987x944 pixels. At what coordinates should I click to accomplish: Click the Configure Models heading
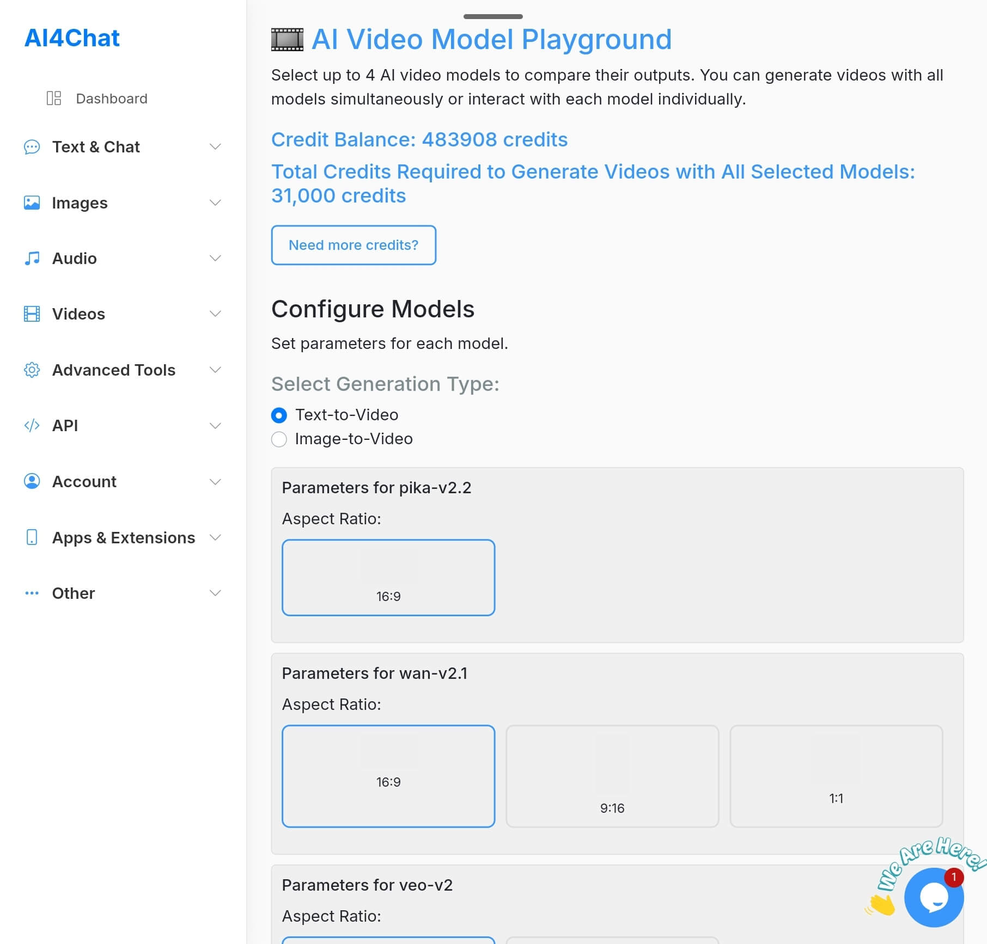click(x=373, y=309)
